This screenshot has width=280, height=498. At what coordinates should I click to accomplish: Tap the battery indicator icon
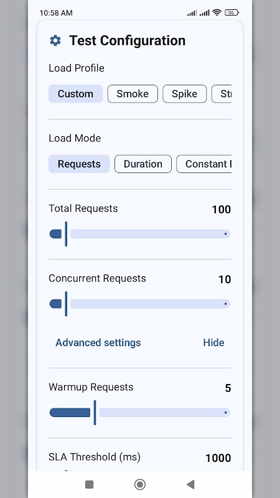coord(231,12)
